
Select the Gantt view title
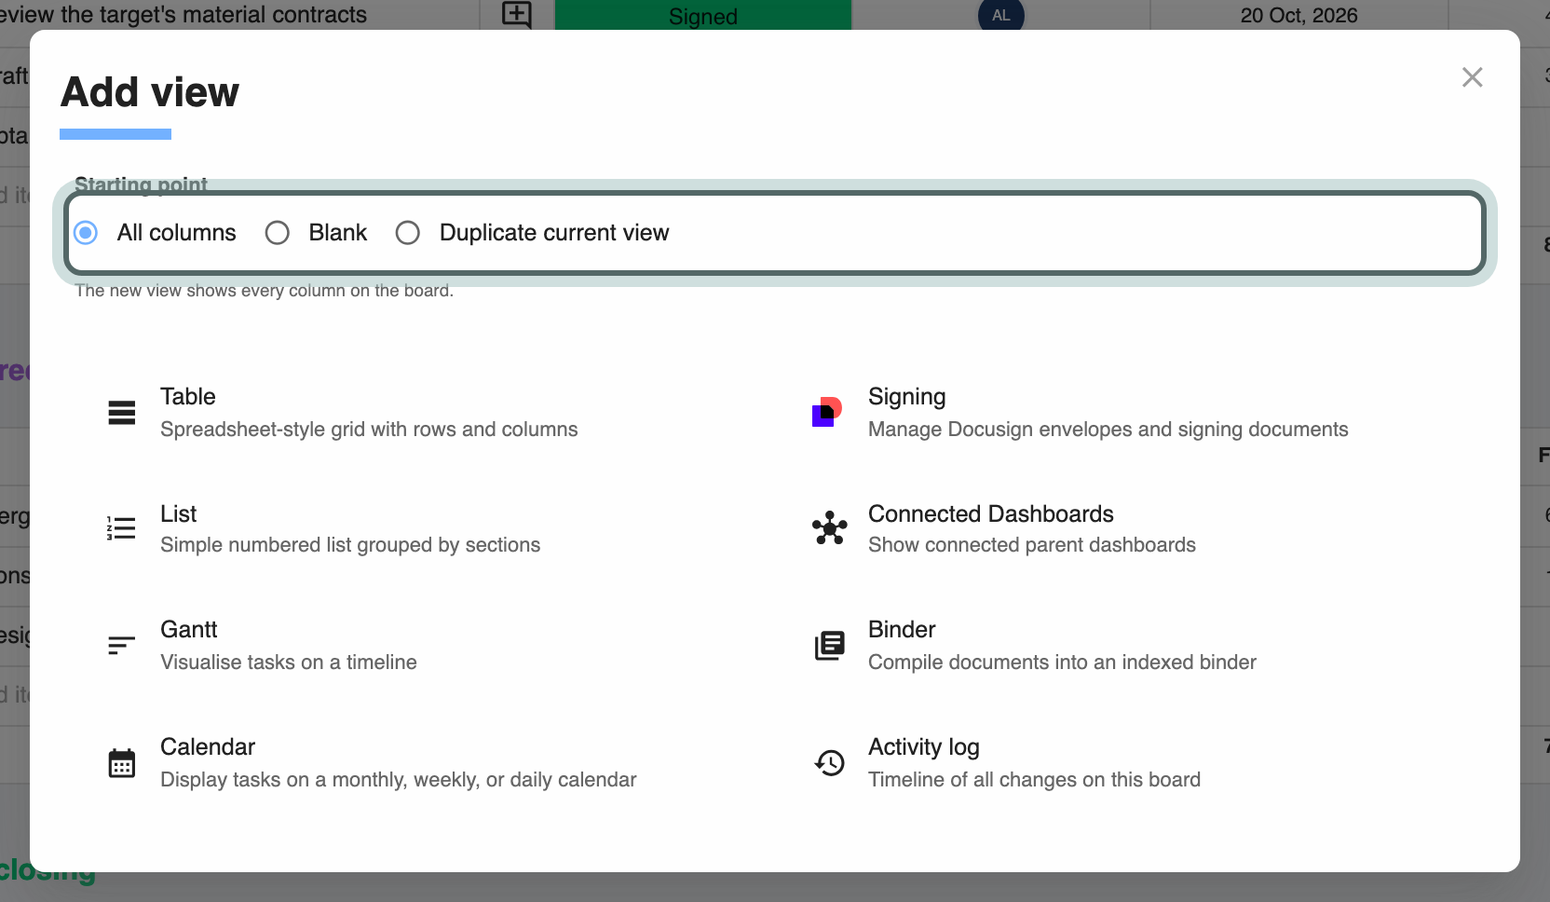pyautogui.click(x=189, y=629)
